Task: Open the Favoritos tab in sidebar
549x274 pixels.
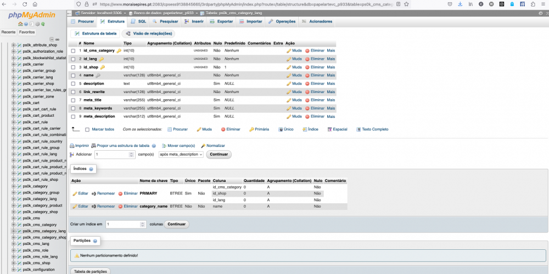Action: (x=27, y=32)
